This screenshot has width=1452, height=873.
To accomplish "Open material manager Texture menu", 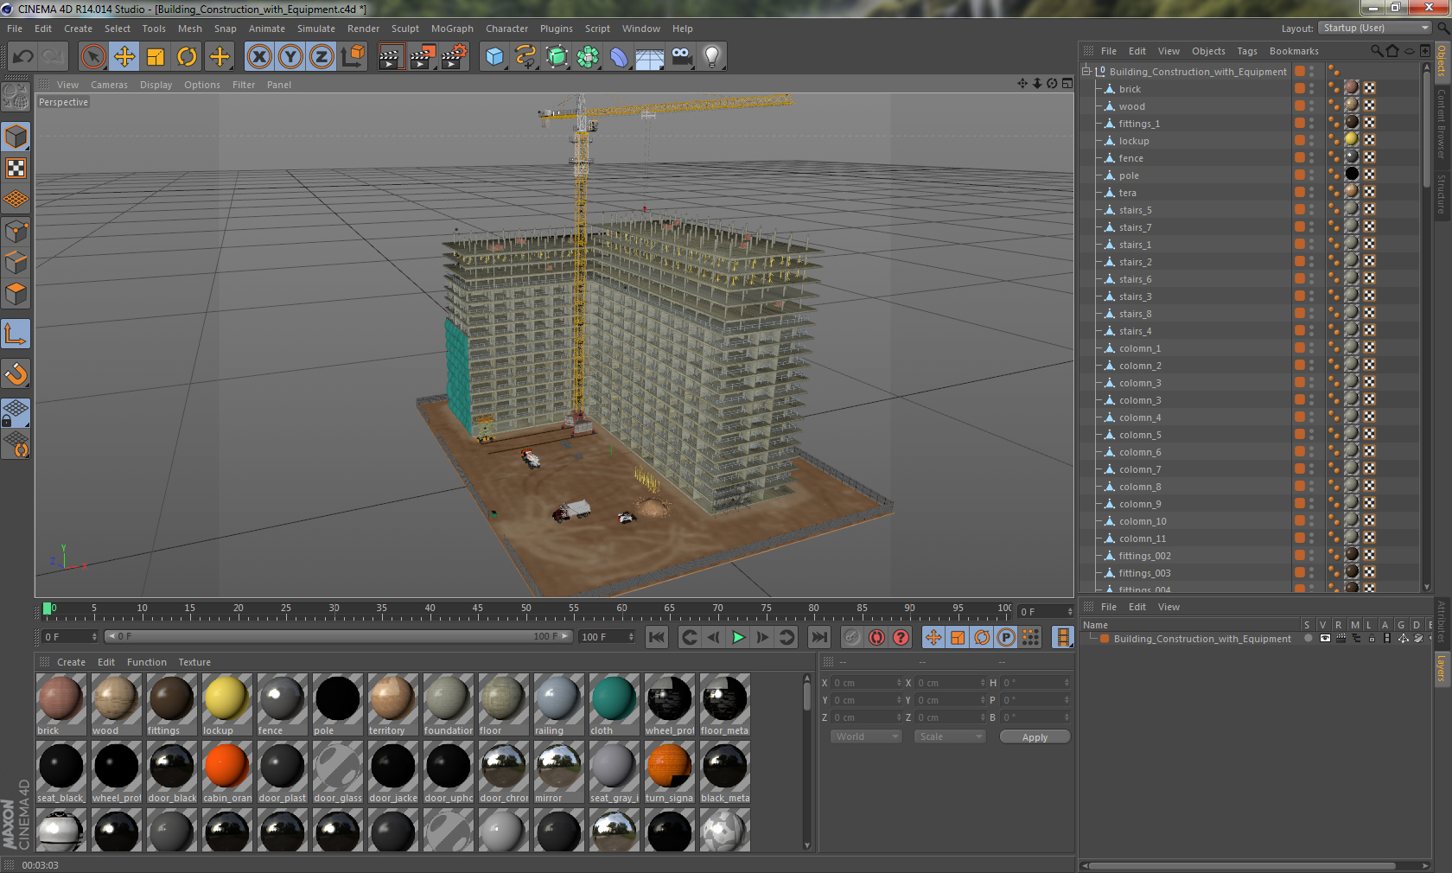I will (194, 662).
